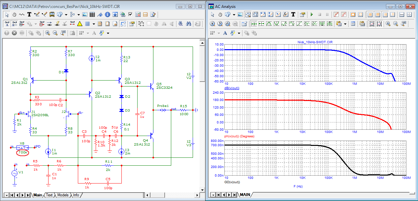The height and width of the screenshot is (201, 418).
Task: Toggle grid text display (glasses wave icon)
Action: (x=15, y=24)
